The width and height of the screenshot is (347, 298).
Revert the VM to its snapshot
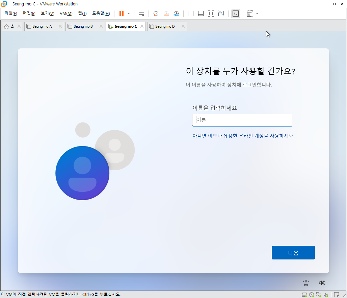(x=166, y=14)
